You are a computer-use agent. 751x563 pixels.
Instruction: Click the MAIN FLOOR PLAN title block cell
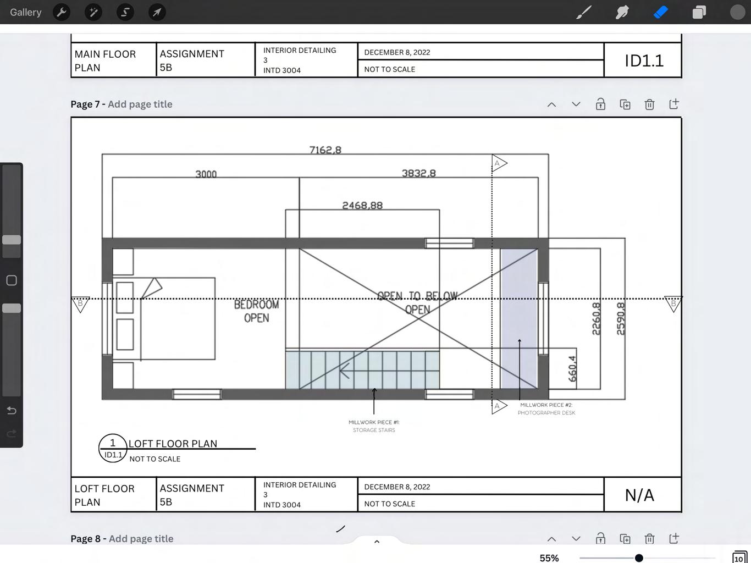tap(114, 60)
